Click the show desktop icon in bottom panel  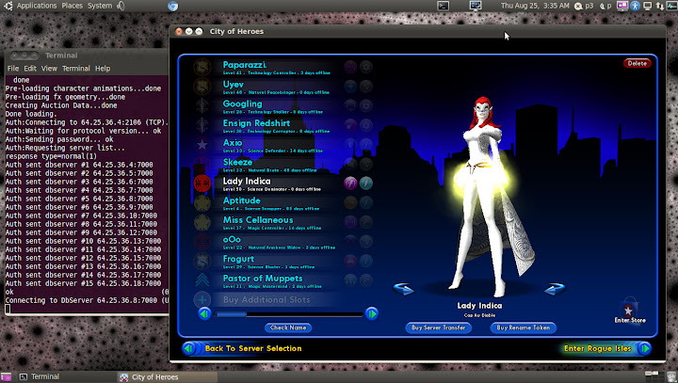[6, 377]
